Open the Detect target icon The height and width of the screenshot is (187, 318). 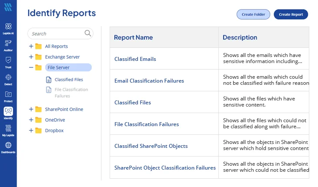point(8,77)
